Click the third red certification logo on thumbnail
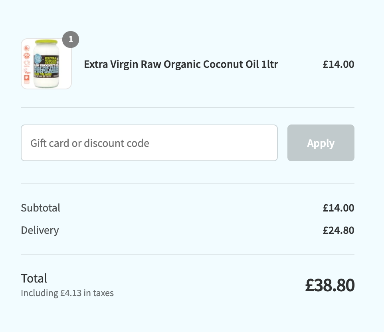This screenshot has width=384, height=332. point(27,64)
